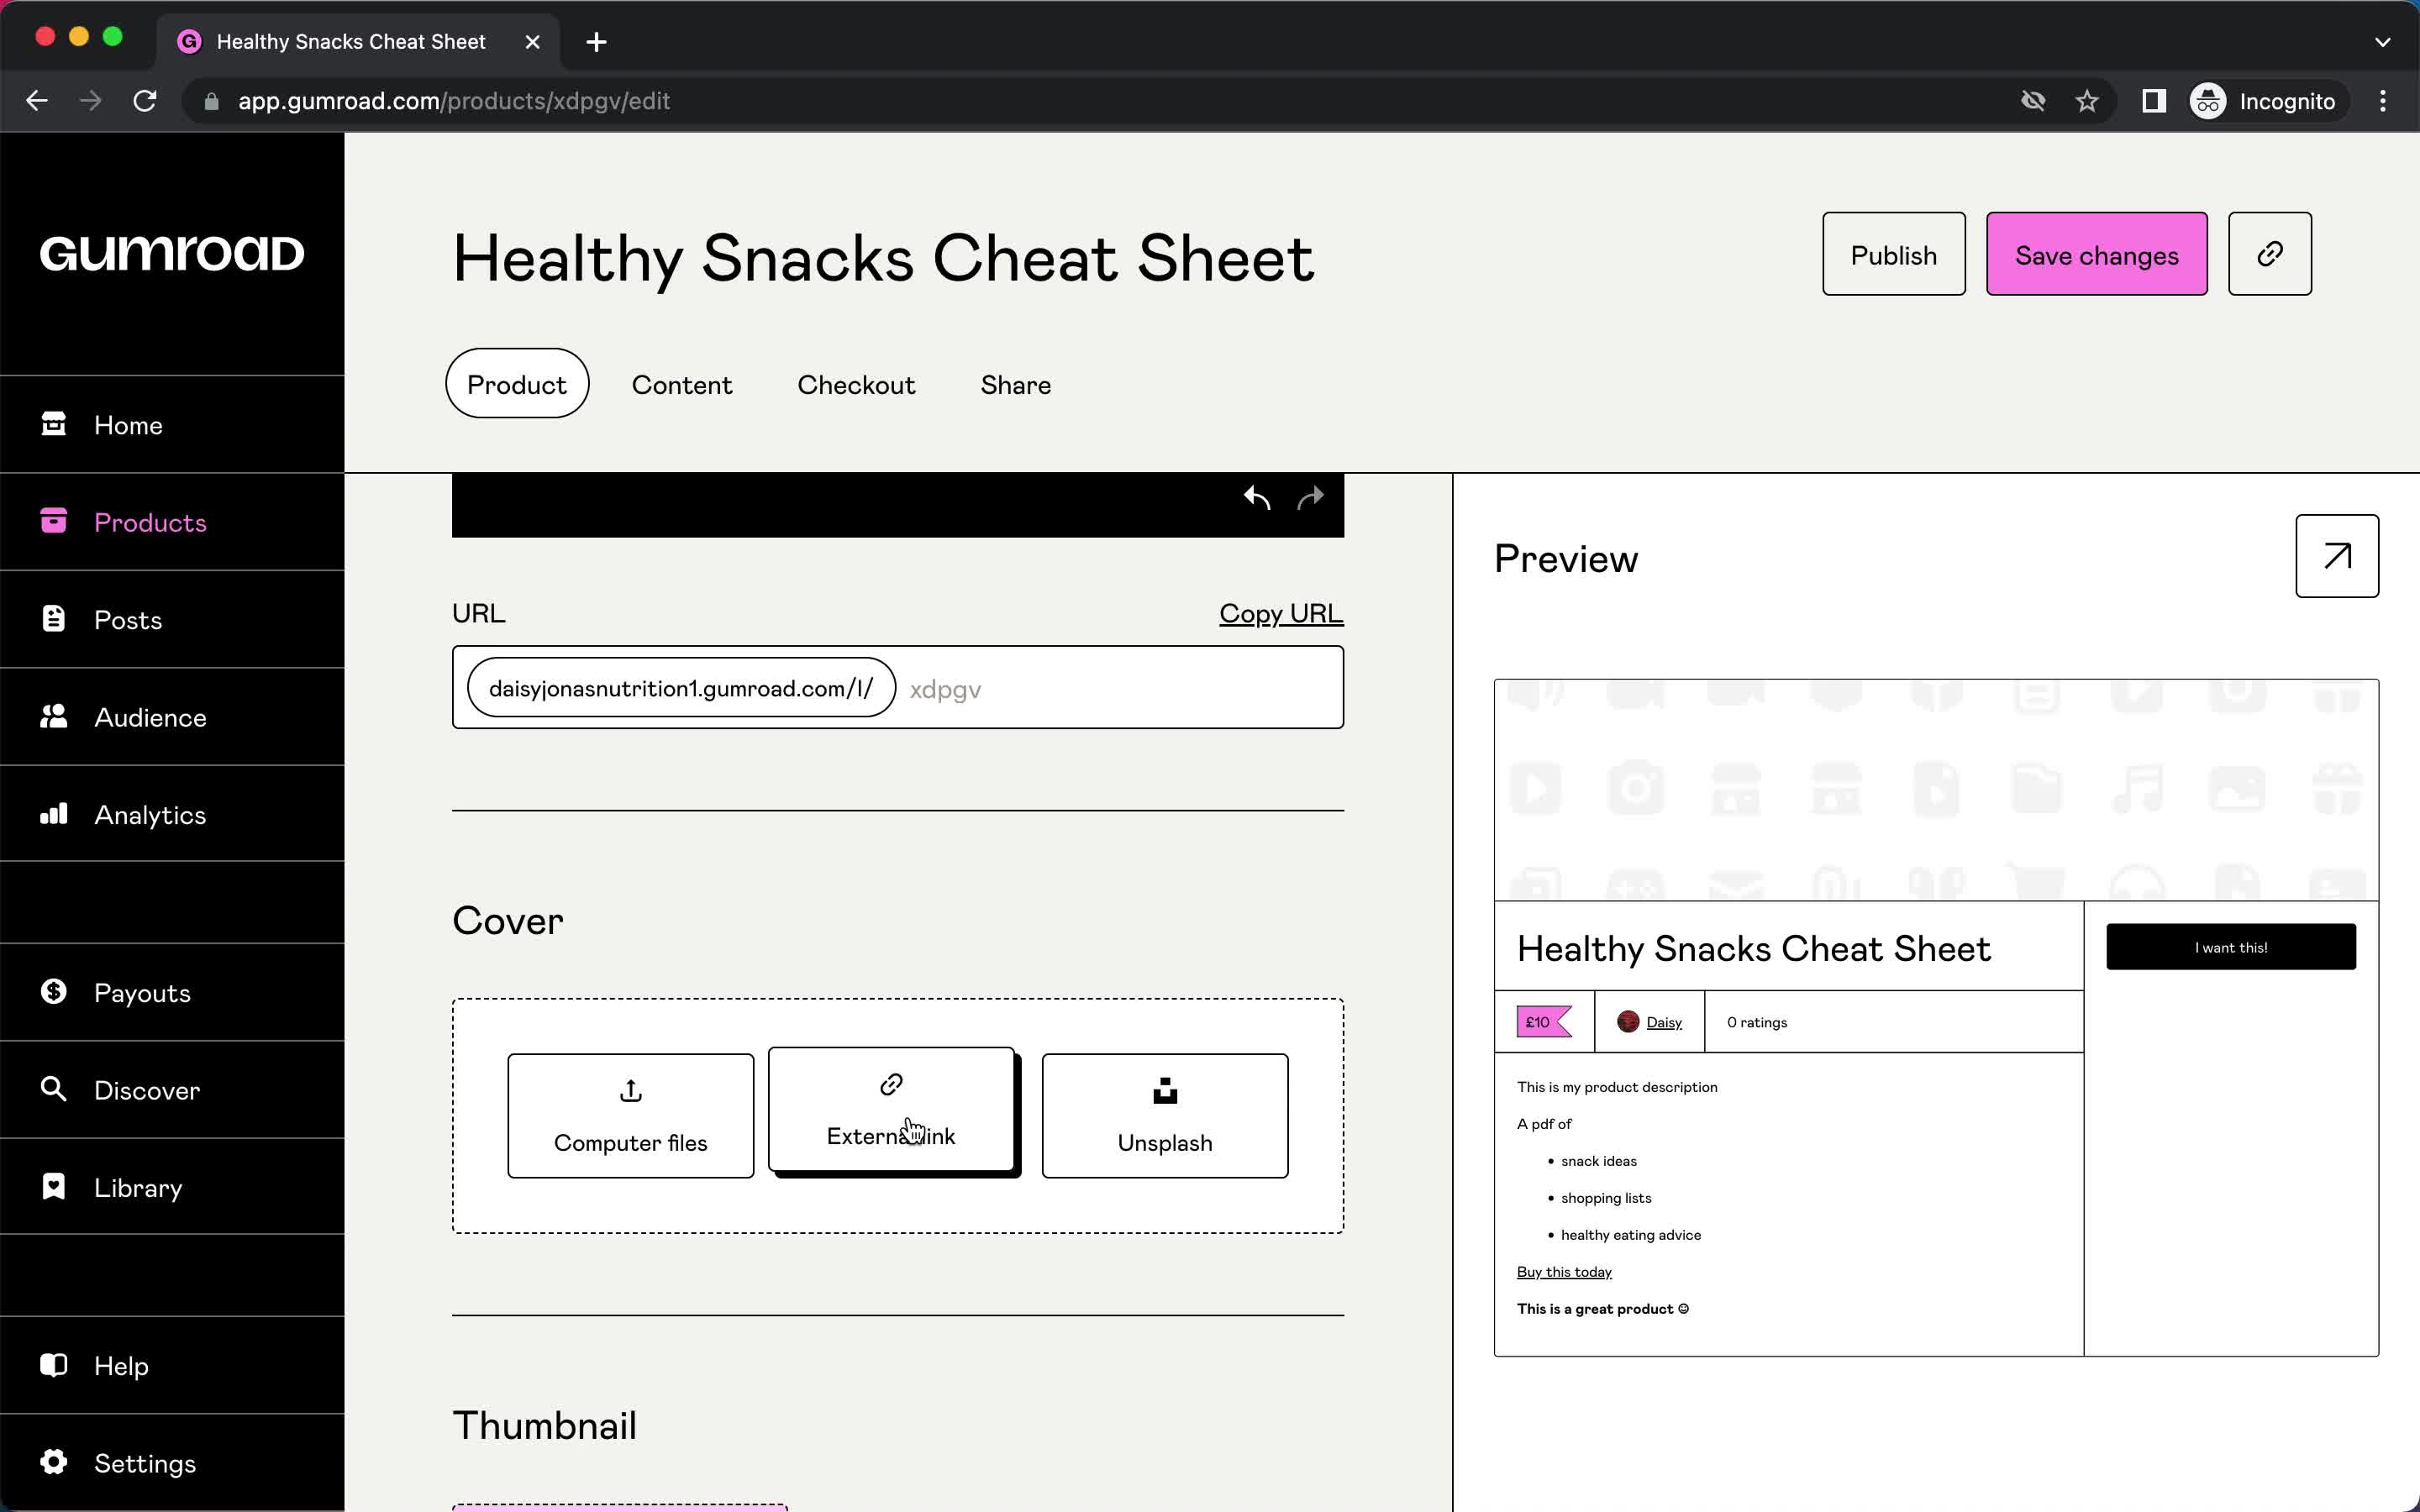This screenshot has height=1512, width=2420.
Task: Upload cover from Computer files
Action: 630,1115
